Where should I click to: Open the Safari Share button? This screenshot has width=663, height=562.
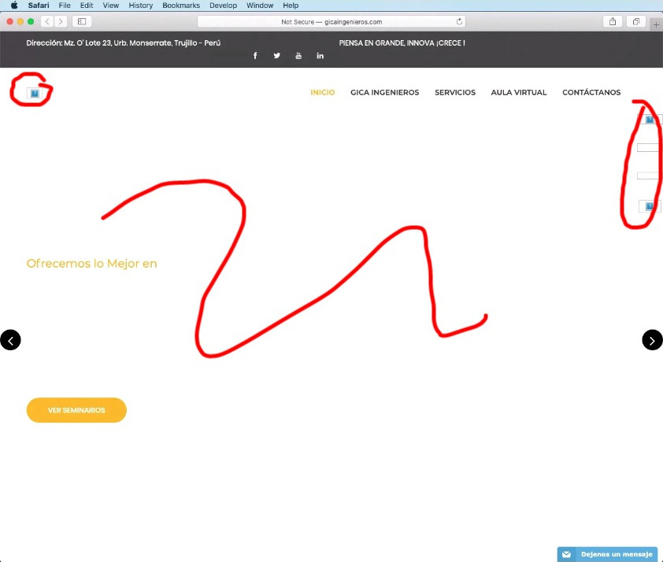coord(613,21)
